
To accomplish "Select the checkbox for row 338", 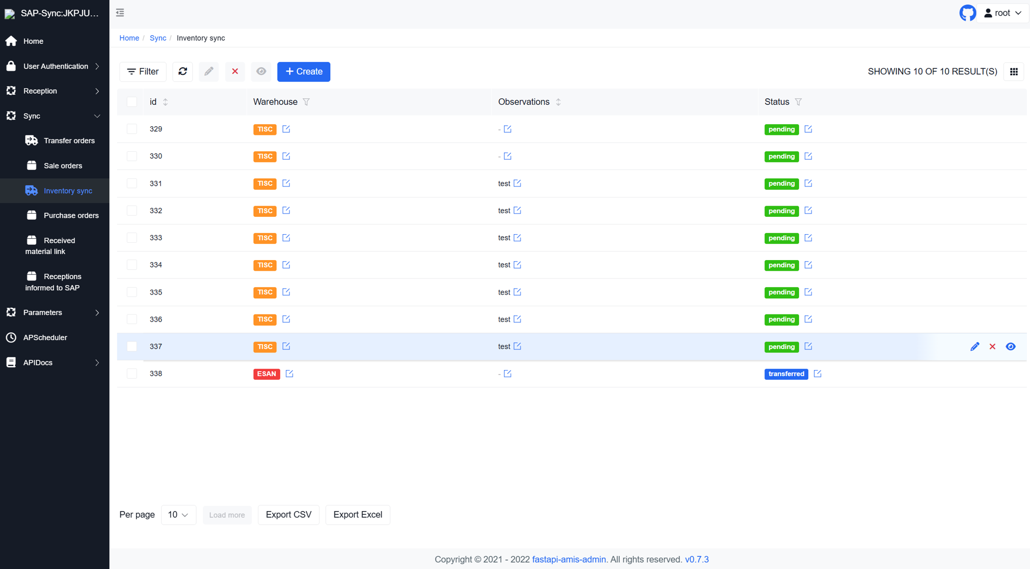I will tap(132, 374).
